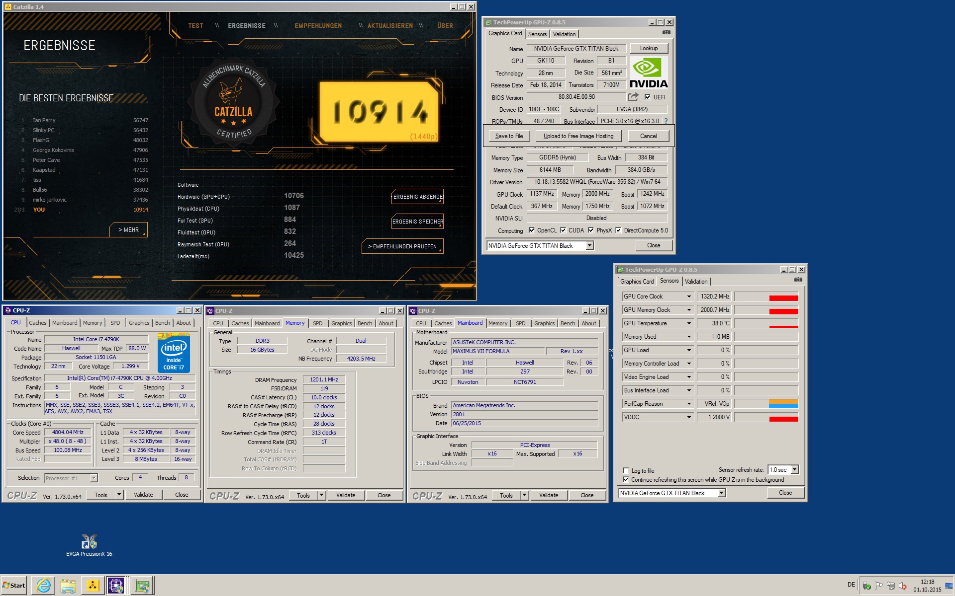
Task: Open the Graphics tab in the CPU-Z window showing the Mainboard tab
Action: point(544,323)
